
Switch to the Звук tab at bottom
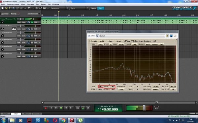pos(16,114)
